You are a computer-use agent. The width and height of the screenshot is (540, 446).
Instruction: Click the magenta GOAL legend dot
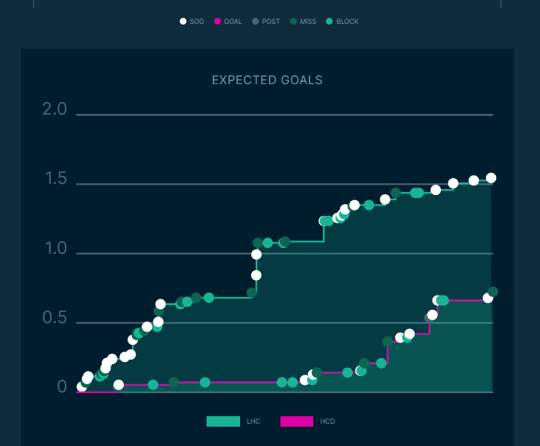click(218, 22)
